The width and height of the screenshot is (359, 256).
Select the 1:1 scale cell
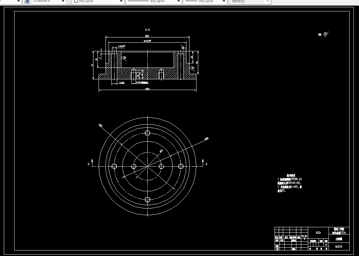point(326,245)
